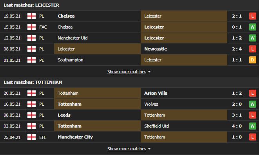Image resolution: width=259 pixels, height=155 pixels.
Task: Click the Last matches: LEICESTER header
Action: [x=31, y=5]
